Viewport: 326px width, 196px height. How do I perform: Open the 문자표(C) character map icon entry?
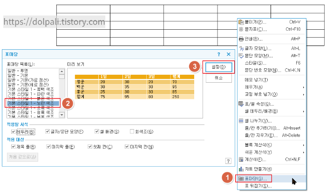241,29
